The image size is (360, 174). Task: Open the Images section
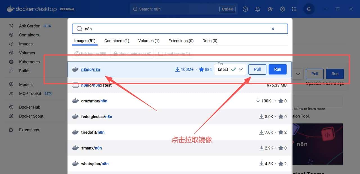tap(26, 44)
